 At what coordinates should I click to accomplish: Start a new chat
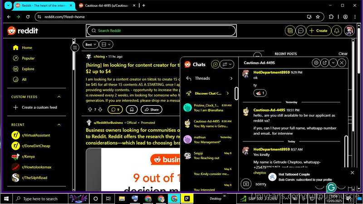[215, 64]
